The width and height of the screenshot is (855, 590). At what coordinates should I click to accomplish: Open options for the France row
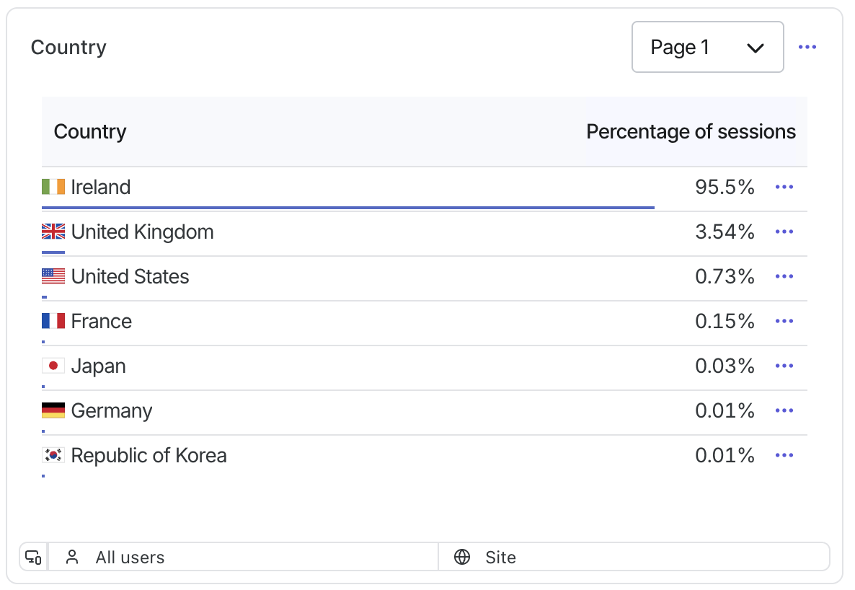pos(784,322)
